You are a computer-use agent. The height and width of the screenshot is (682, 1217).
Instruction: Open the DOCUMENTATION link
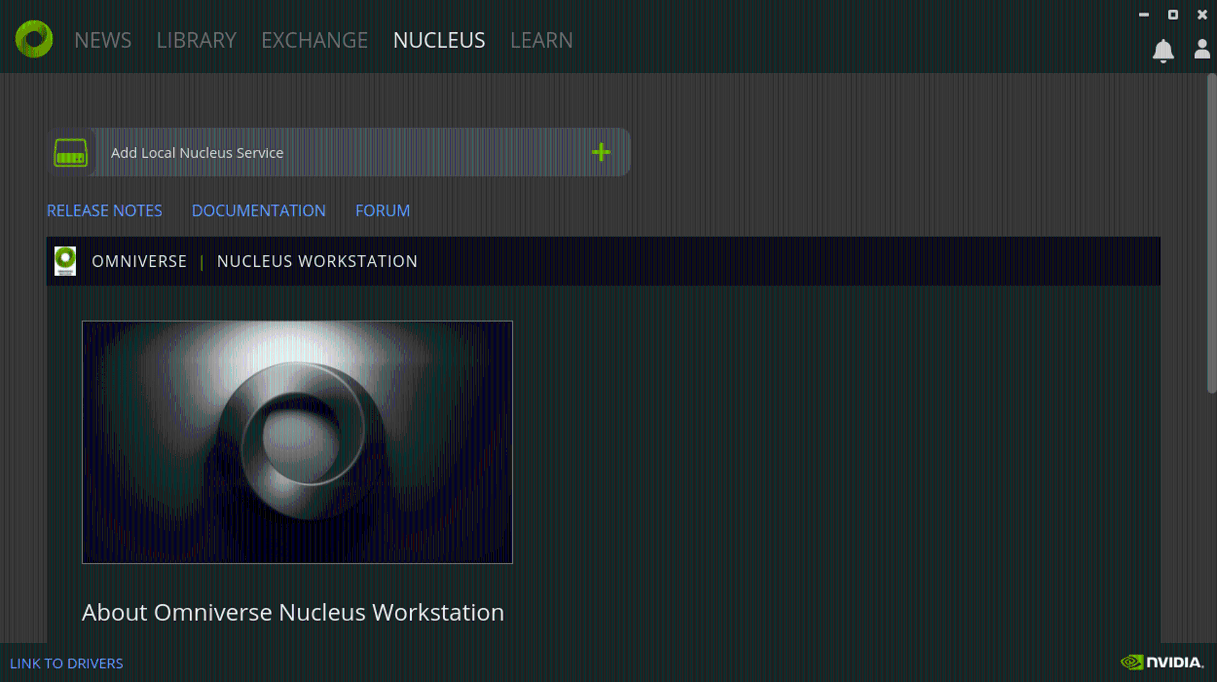click(259, 211)
